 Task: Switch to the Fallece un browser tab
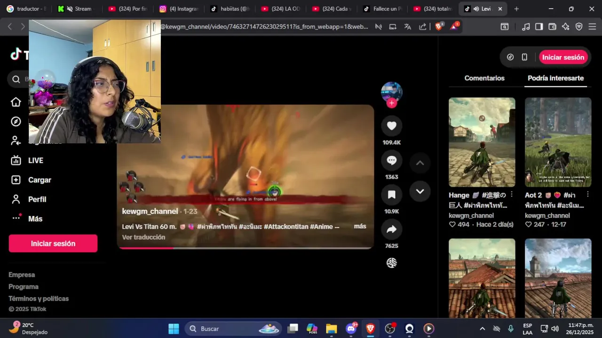click(382, 9)
